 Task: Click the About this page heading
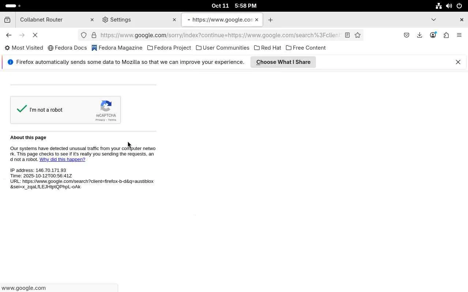(28, 138)
